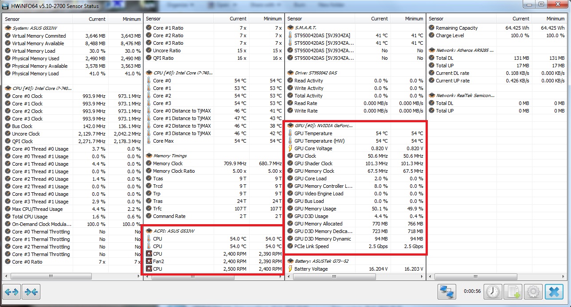Click the chip icon of Network: RealTek header

coord(432,96)
